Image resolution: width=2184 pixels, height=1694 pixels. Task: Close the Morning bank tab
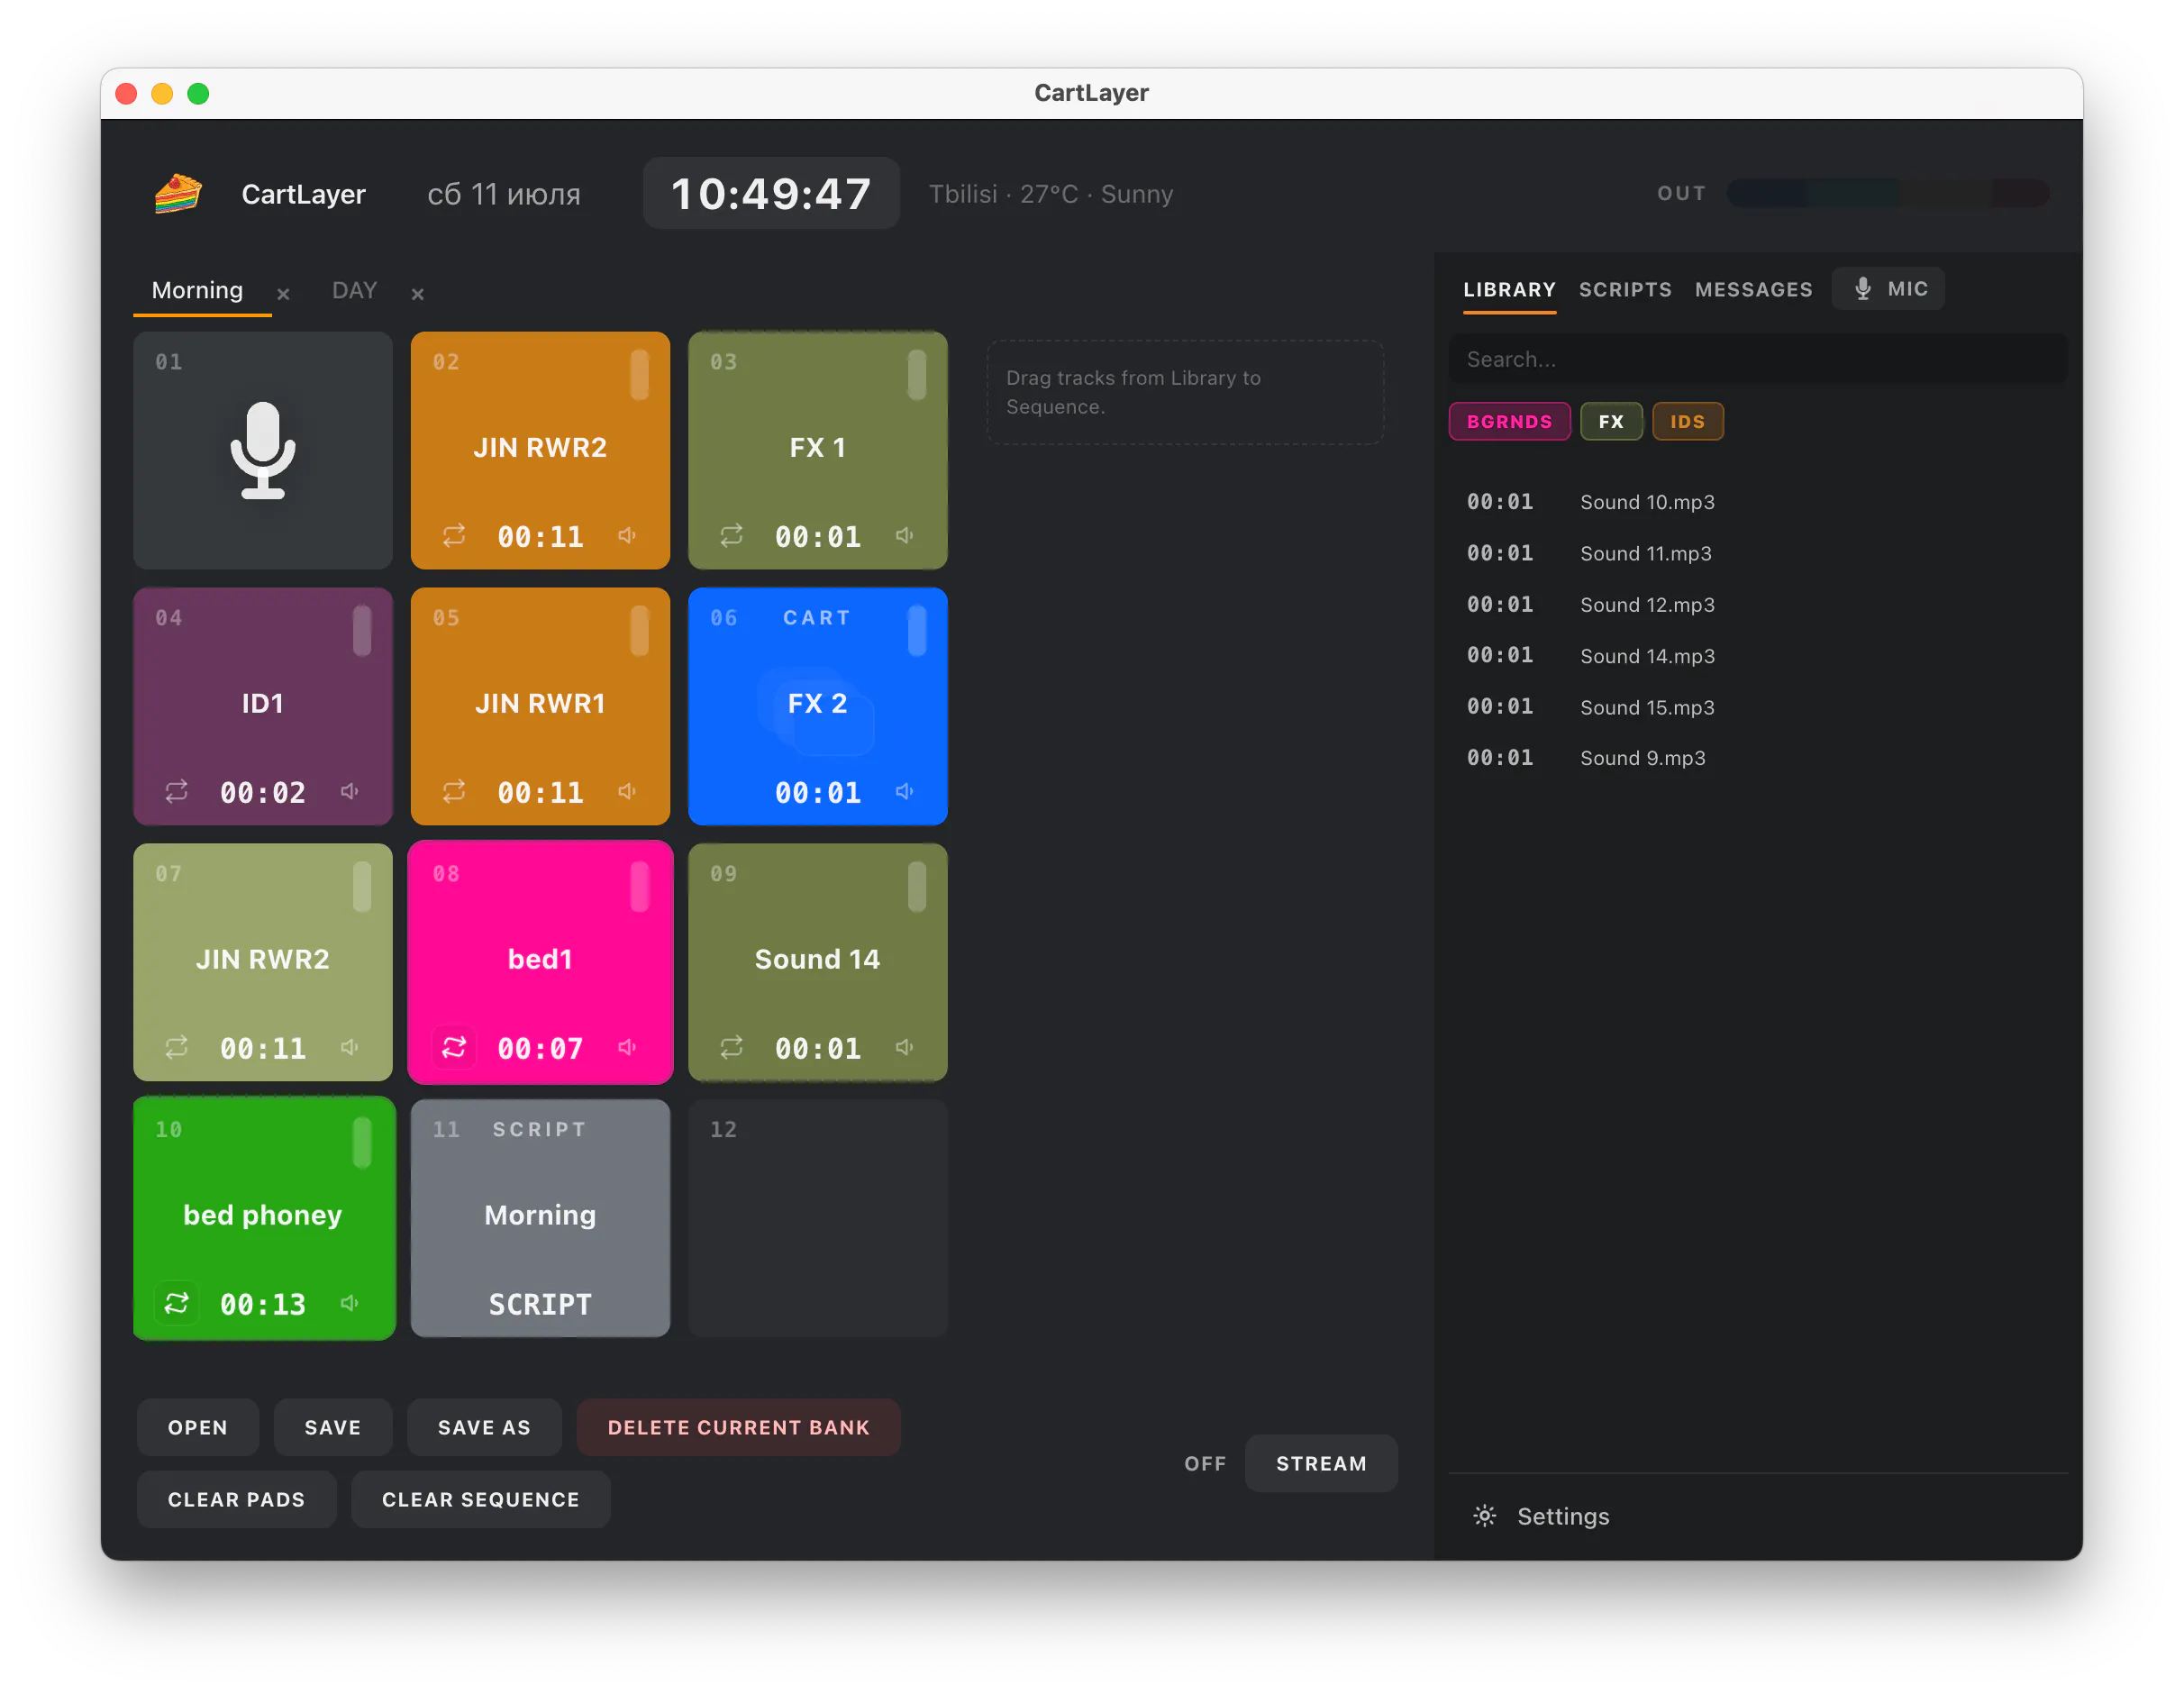point(283,294)
